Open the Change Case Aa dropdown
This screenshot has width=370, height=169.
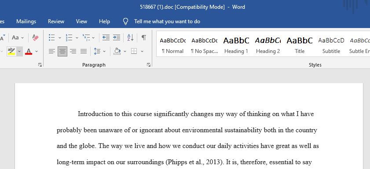click(18, 38)
